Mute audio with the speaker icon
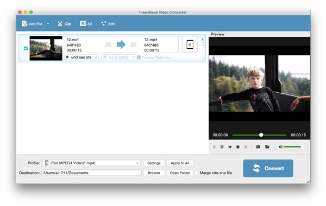The width and height of the screenshot is (326, 206). [280, 147]
